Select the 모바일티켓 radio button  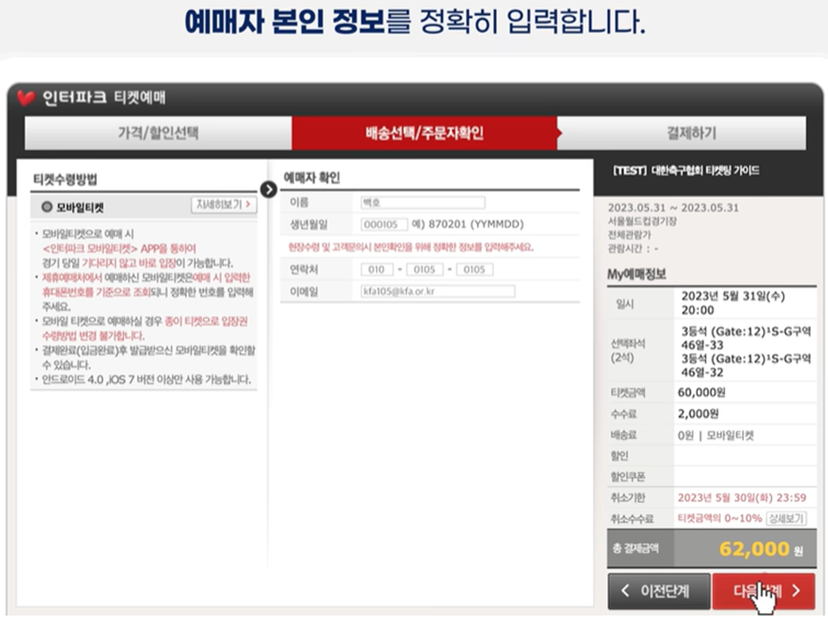click(47, 207)
